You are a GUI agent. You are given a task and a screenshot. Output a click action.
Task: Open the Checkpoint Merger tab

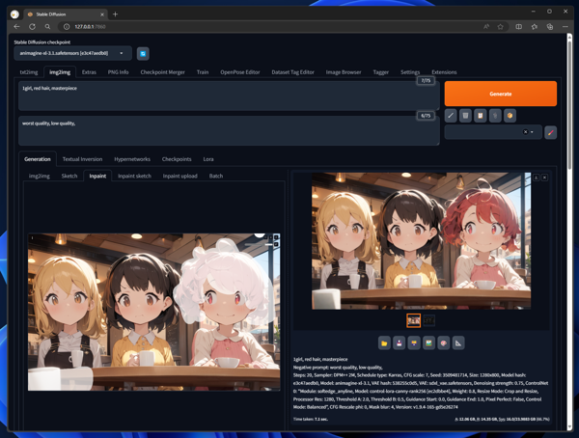162,72
